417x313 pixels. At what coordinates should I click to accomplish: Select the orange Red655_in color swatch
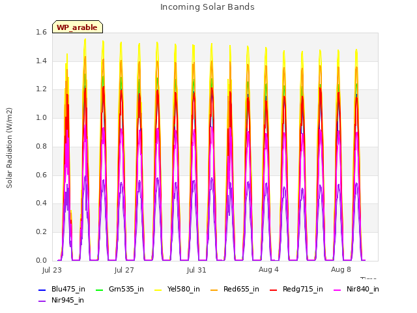[x=214, y=290]
